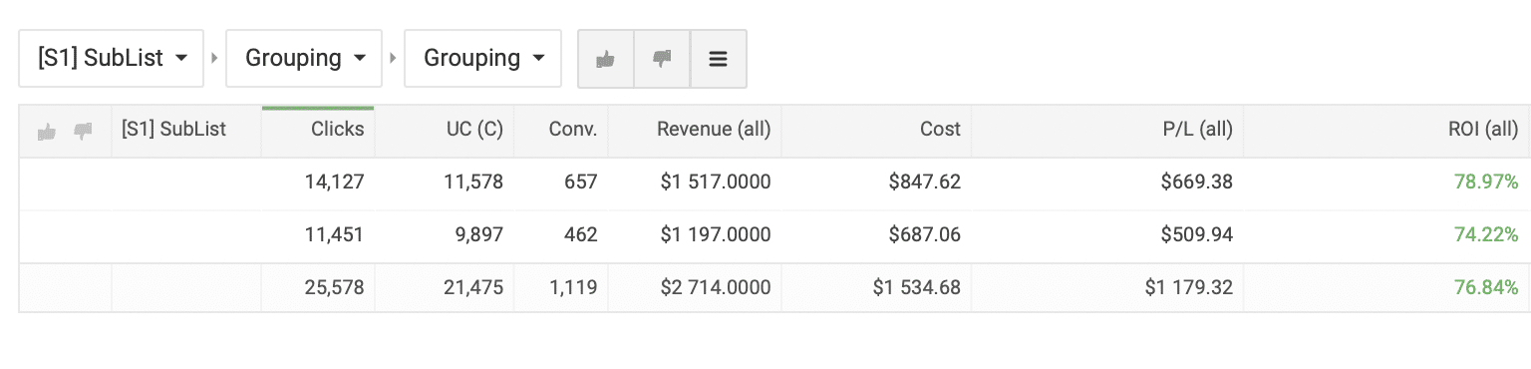Sort by Cost column header
Screen dimensions: 1531x369
pos(876,130)
